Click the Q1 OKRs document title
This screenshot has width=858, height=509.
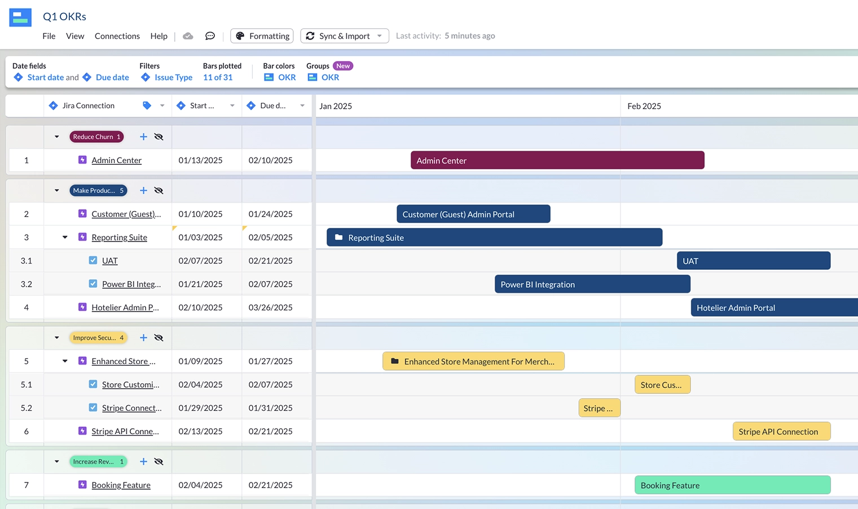[64, 16]
